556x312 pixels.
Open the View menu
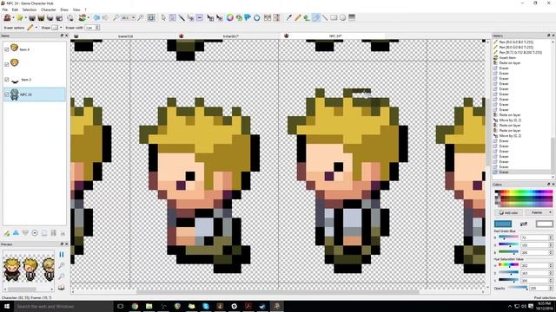tap(76, 10)
